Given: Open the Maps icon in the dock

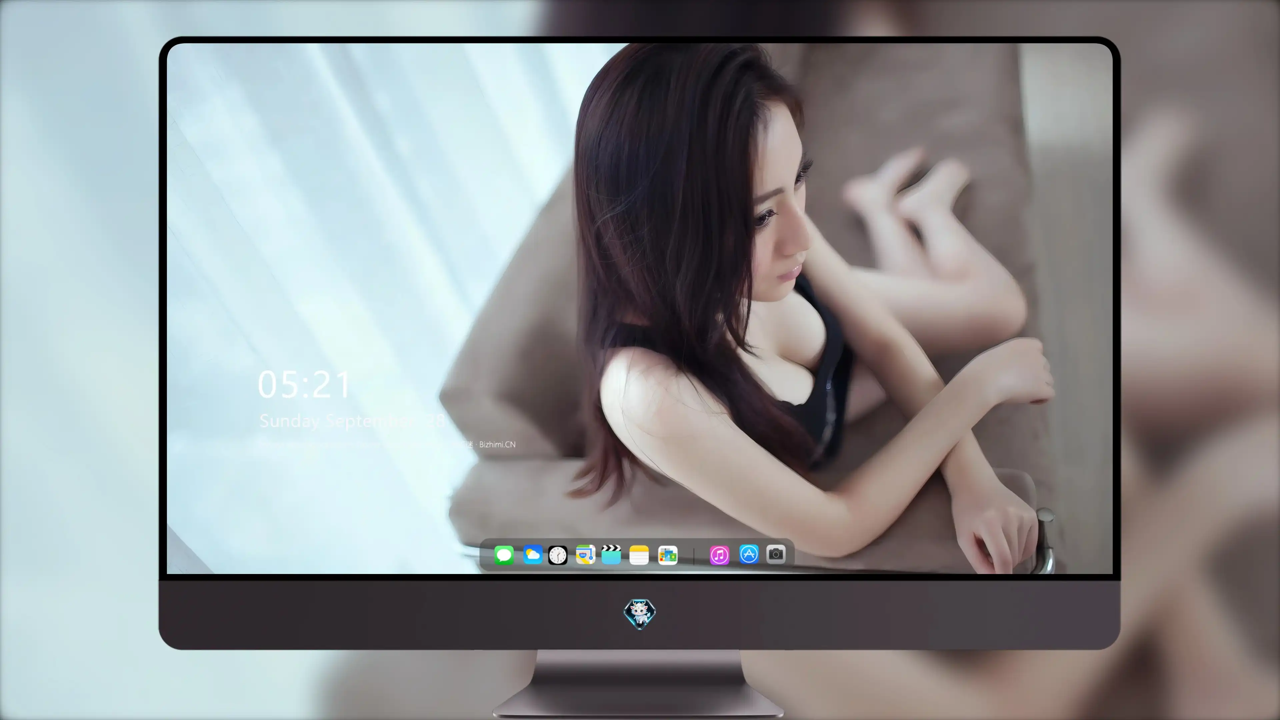Looking at the screenshot, I should click(x=585, y=555).
